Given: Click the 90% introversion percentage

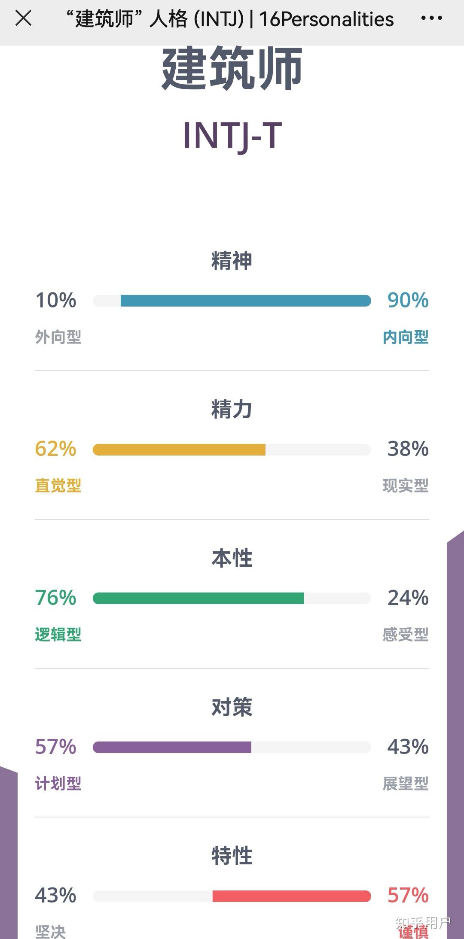Looking at the screenshot, I should pyautogui.click(x=407, y=301).
